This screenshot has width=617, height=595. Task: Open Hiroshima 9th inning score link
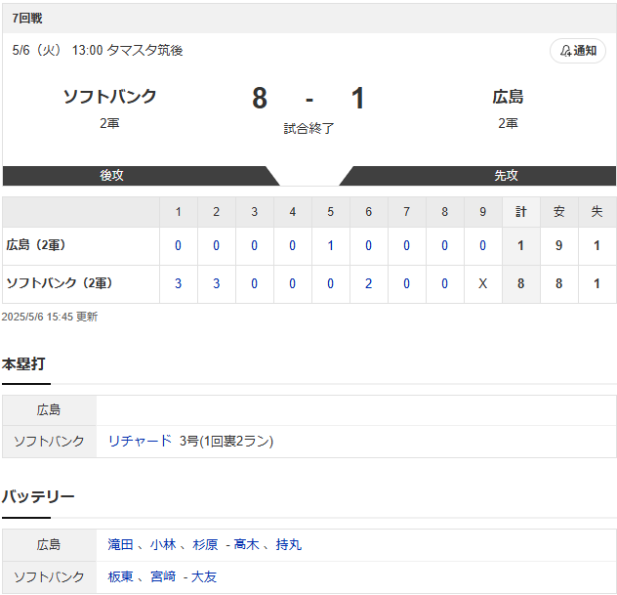pyautogui.click(x=483, y=245)
